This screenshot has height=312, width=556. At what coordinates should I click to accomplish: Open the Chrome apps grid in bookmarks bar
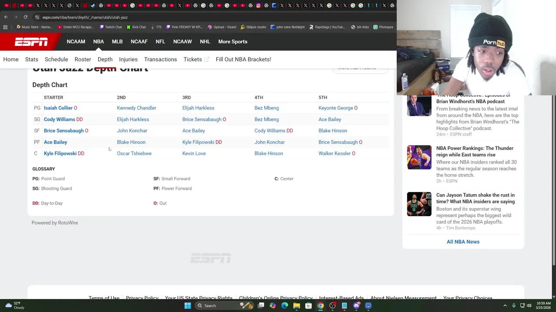click(5, 27)
